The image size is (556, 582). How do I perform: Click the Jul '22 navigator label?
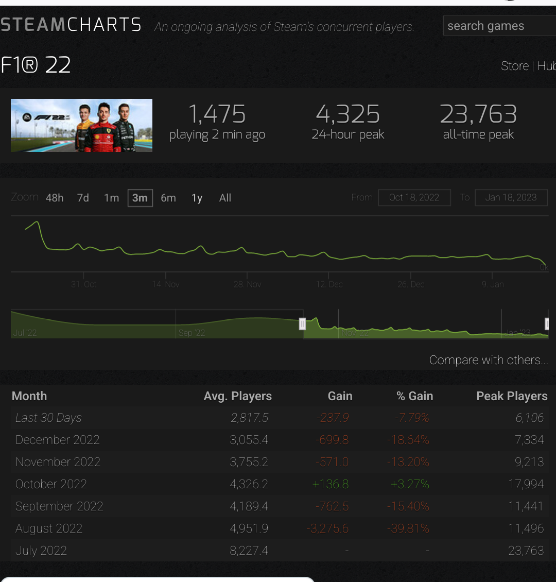tap(25, 333)
